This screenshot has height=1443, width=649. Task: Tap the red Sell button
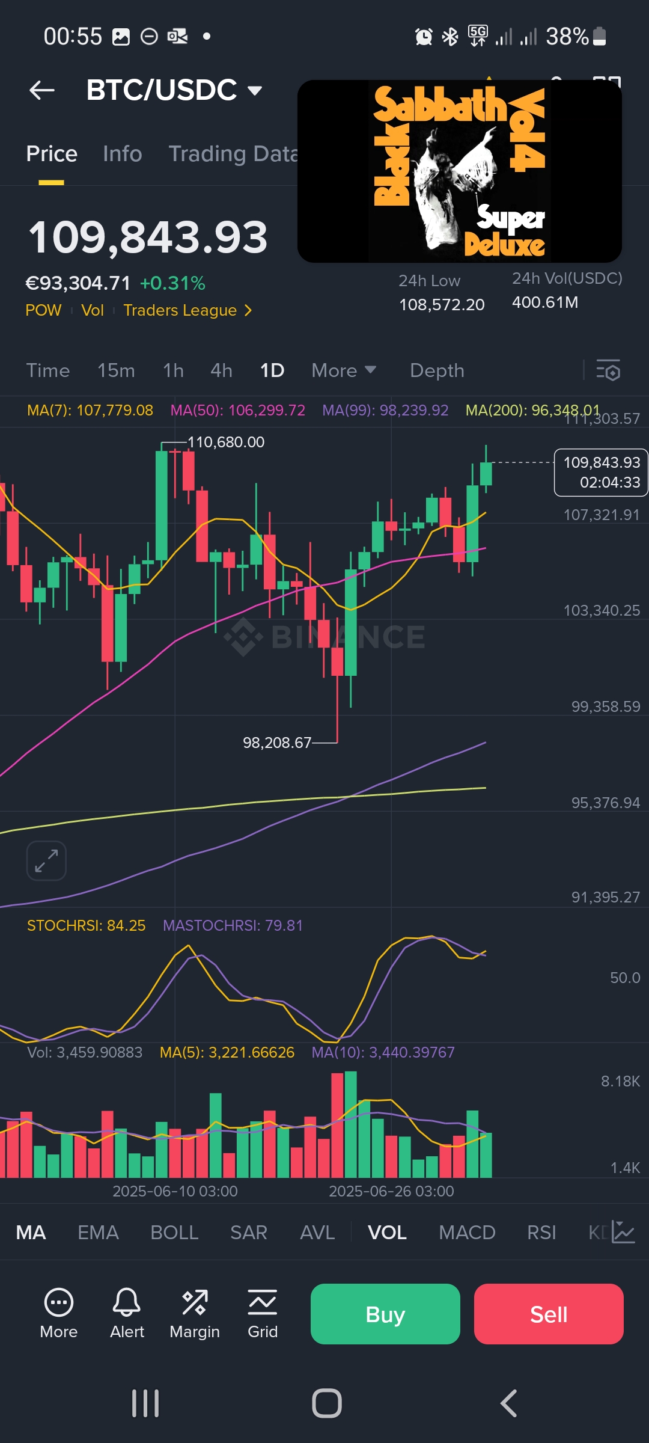click(x=549, y=1314)
